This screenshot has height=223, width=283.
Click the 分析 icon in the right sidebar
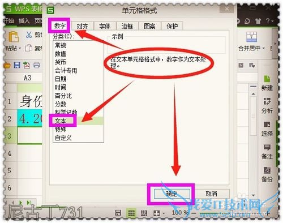pos(267,101)
